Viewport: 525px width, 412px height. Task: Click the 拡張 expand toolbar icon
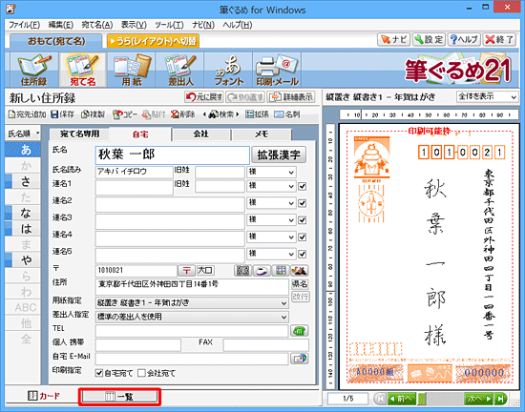(257, 114)
